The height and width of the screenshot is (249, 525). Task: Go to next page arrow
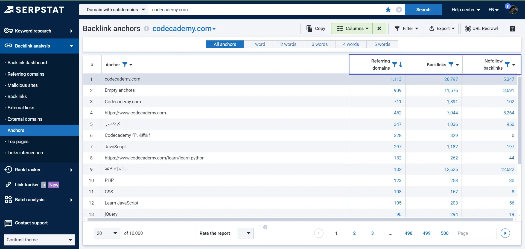pyautogui.click(x=505, y=233)
